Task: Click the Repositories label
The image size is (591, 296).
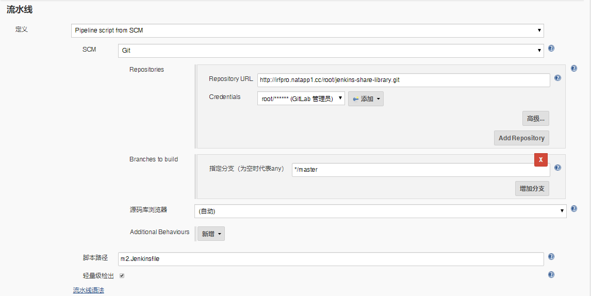Action: coord(146,70)
